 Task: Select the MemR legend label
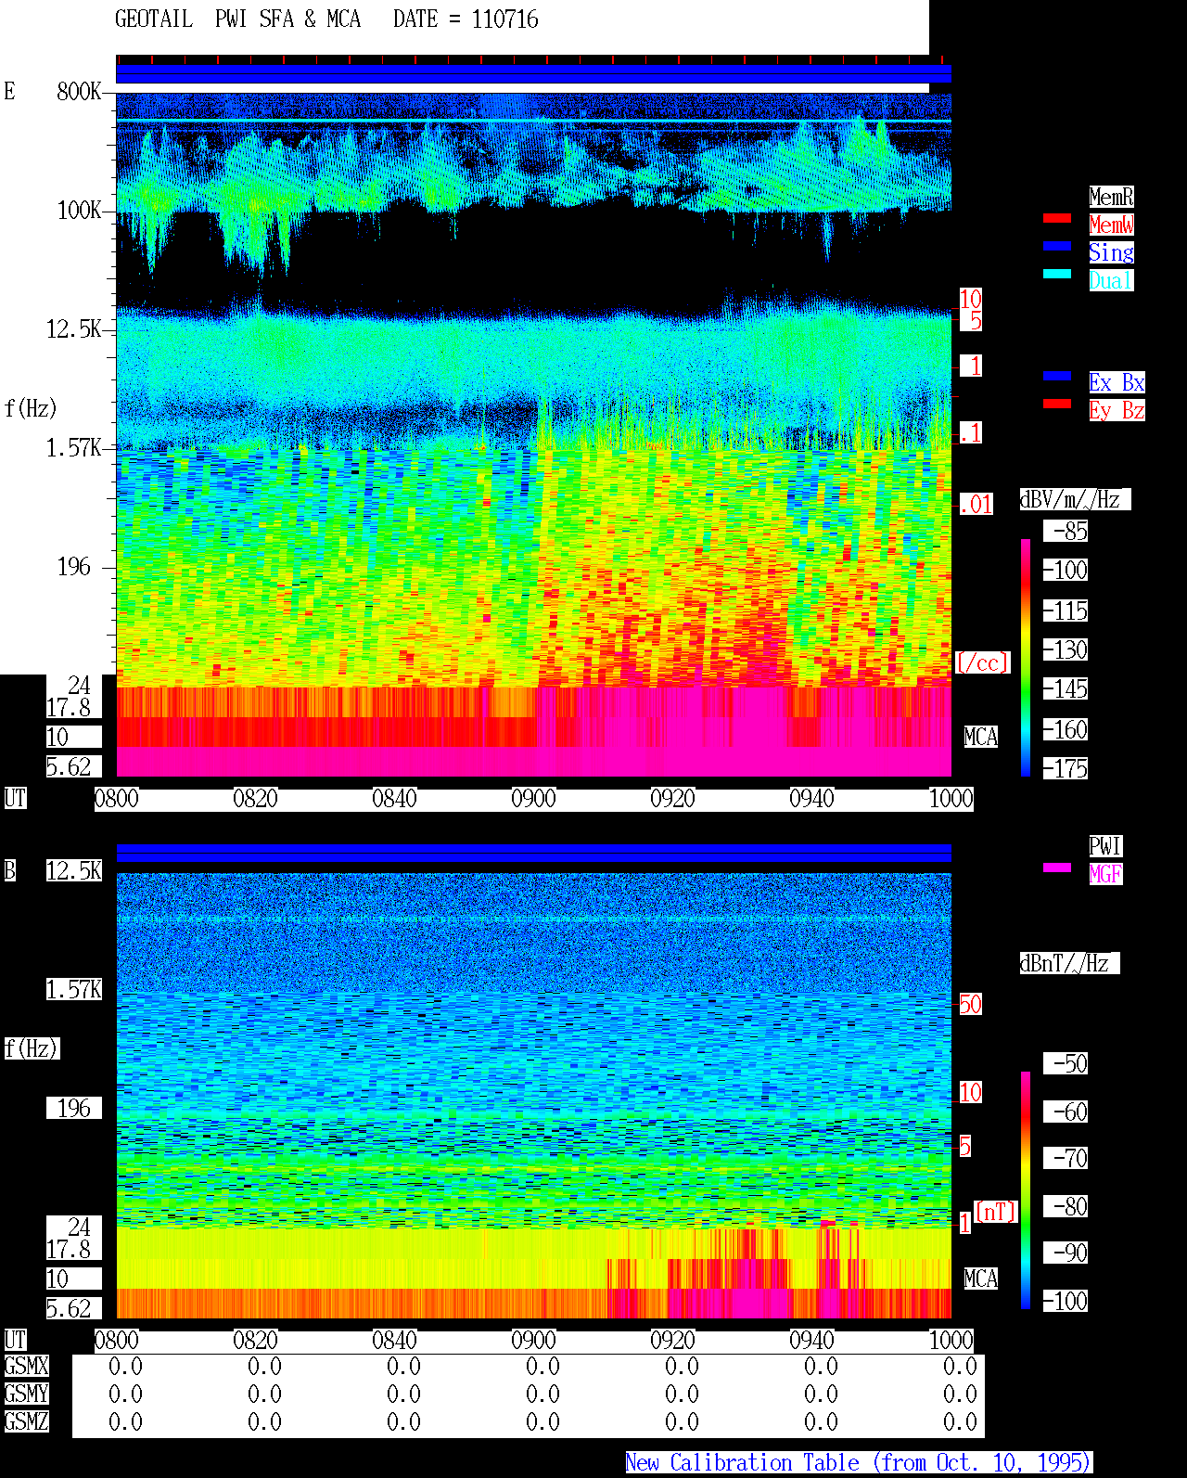[x=1111, y=197]
